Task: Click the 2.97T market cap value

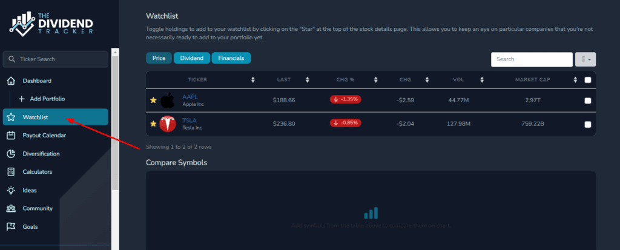Action: tap(533, 100)
